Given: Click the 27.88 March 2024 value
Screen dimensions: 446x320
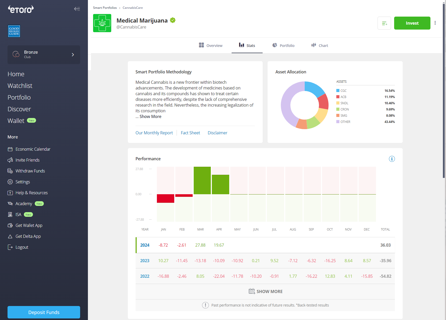Looking at the screenshot, I should tap(200, 245).
